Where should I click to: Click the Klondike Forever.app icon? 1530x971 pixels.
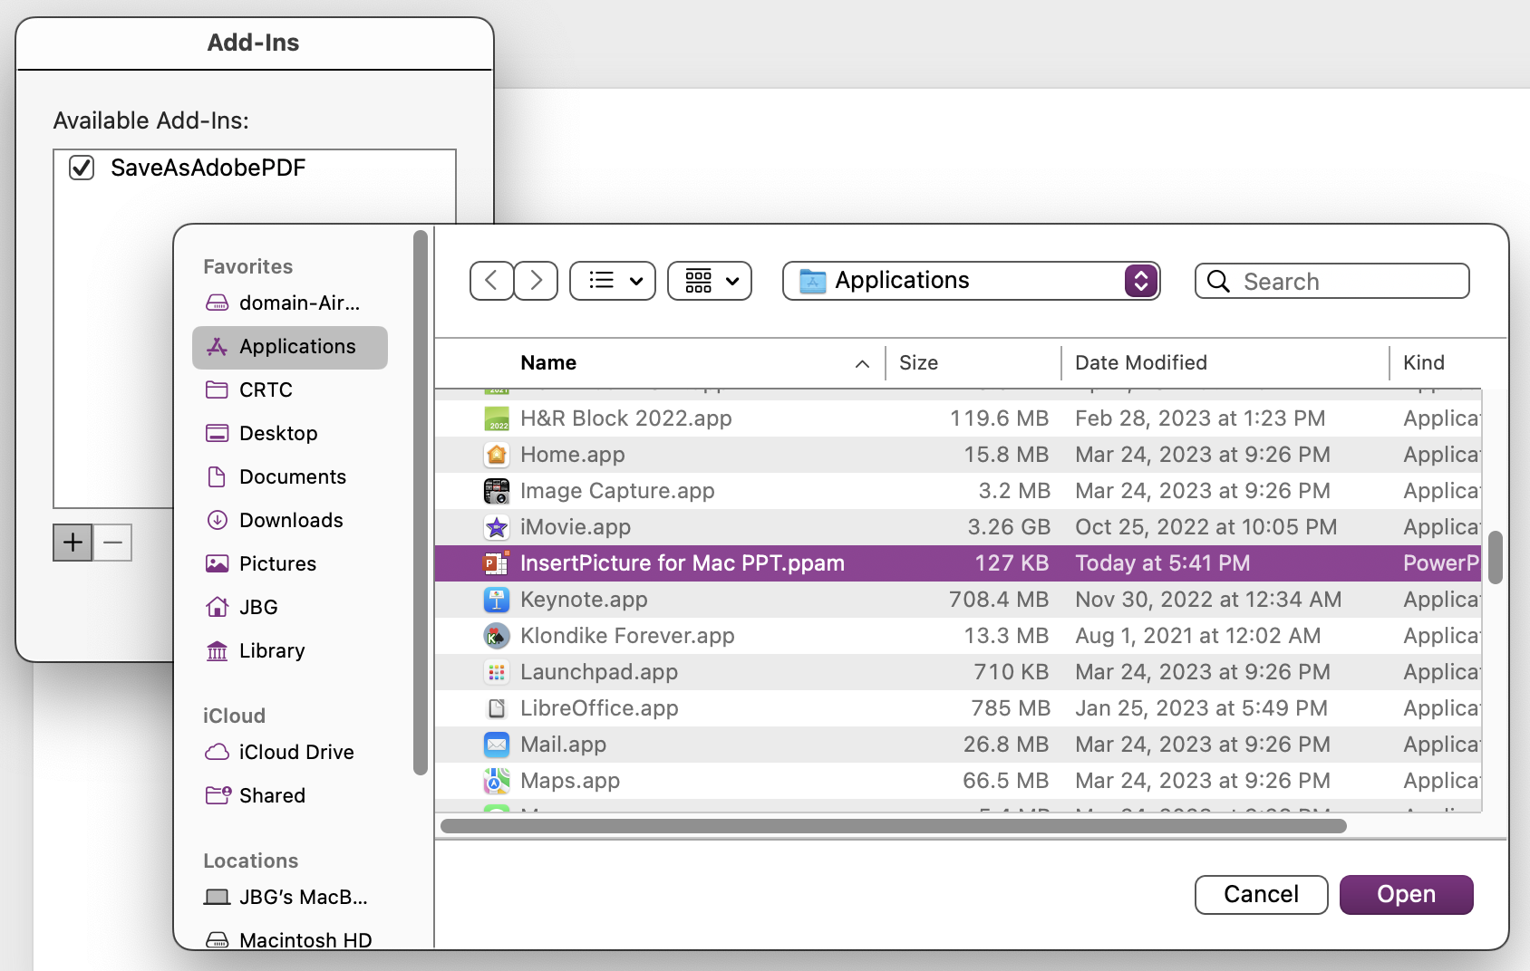coord(497,636)
